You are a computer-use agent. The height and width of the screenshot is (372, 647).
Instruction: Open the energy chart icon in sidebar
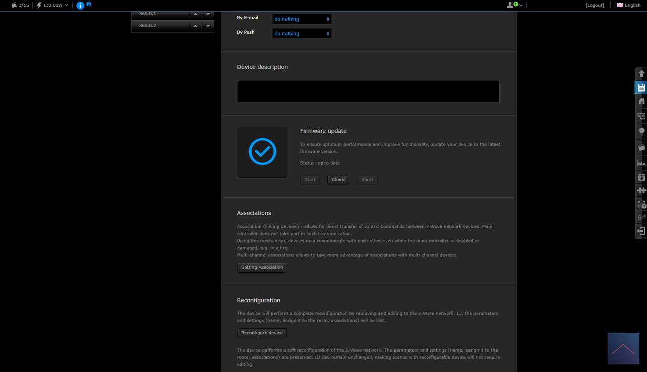click(641, 163)
